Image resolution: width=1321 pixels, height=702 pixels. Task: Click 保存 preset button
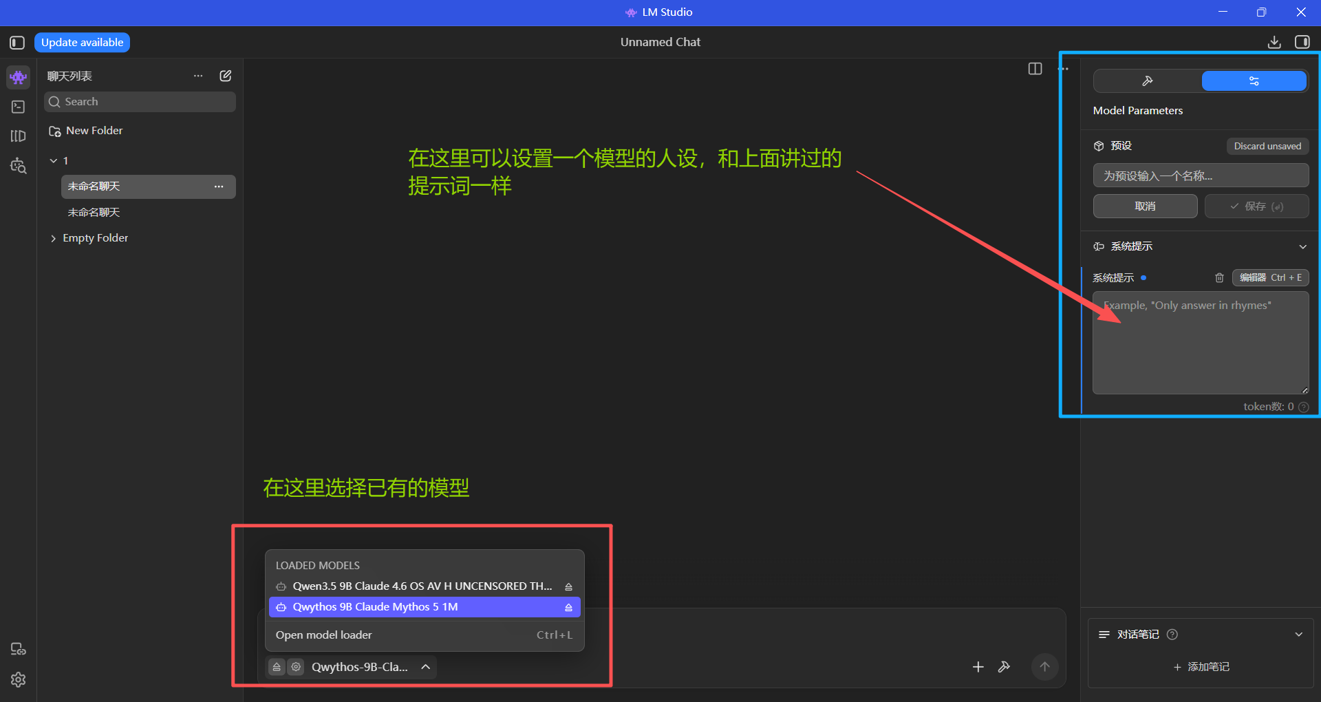[x=1256, y=206]
